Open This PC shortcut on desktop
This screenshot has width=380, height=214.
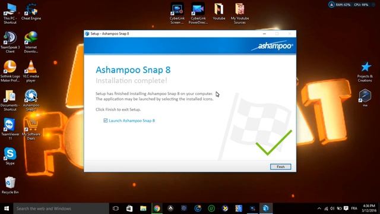click(x=10, y=13)
